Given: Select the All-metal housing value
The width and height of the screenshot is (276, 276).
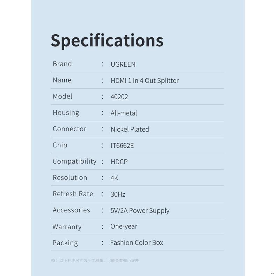Looking at the screenshot, I should [x=124, y=113].
